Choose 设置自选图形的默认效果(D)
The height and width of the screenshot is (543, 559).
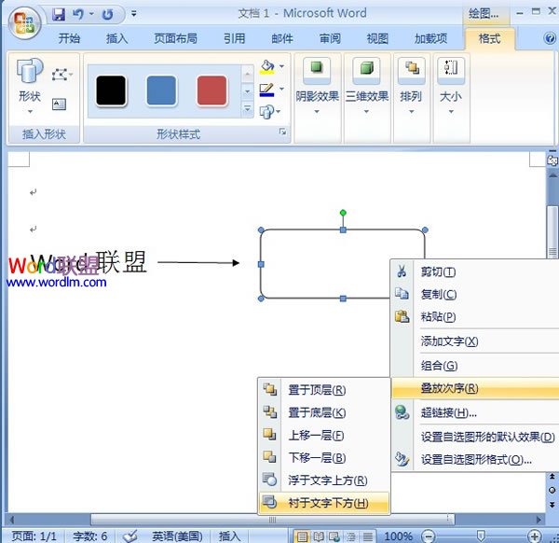coord(475,437)
